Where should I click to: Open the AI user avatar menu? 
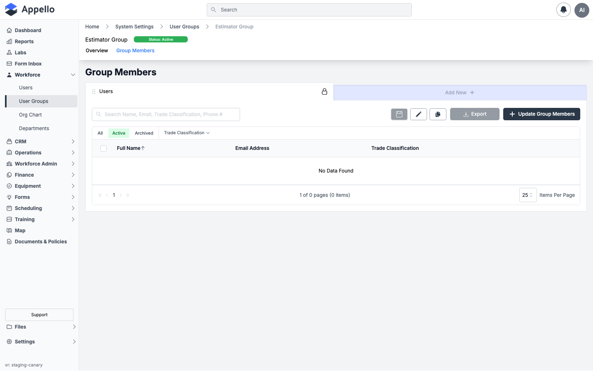coord(582,10)
